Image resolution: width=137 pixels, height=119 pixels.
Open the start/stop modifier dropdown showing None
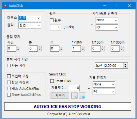click(107, 20)
